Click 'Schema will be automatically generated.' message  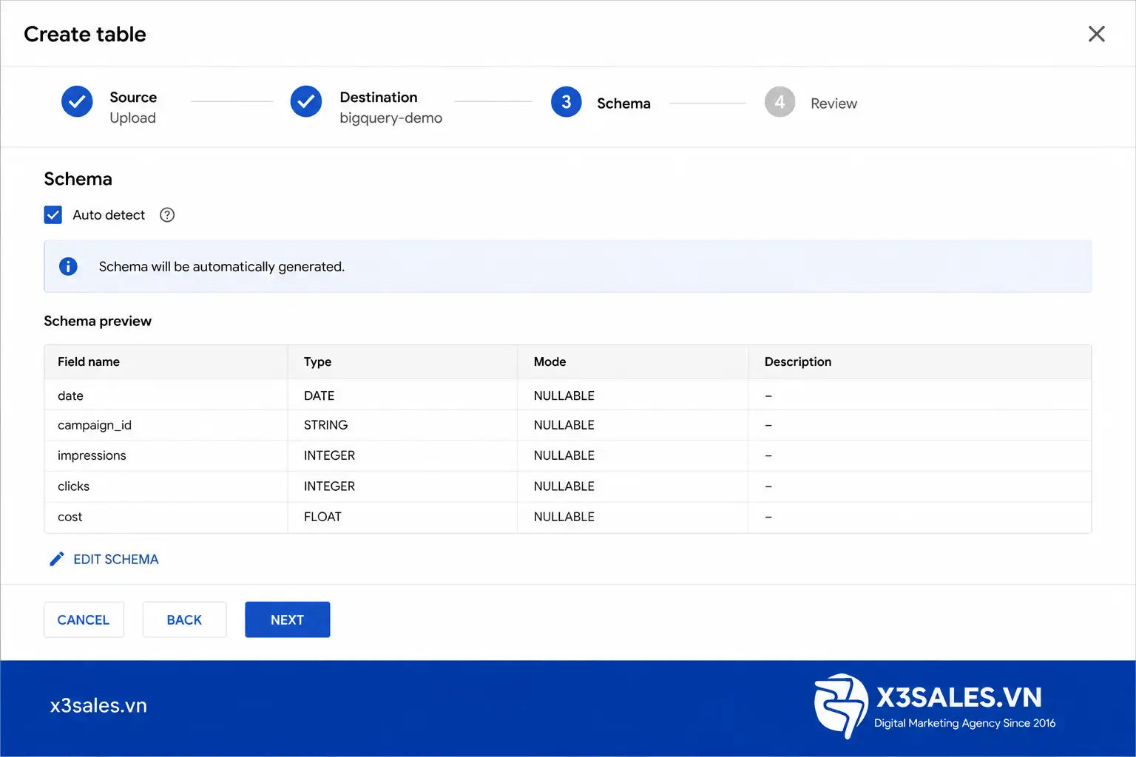coord(222,267)
